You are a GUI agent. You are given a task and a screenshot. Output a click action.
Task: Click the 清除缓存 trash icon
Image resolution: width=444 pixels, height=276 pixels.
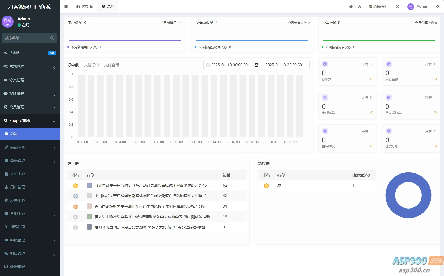click(370, 6)
